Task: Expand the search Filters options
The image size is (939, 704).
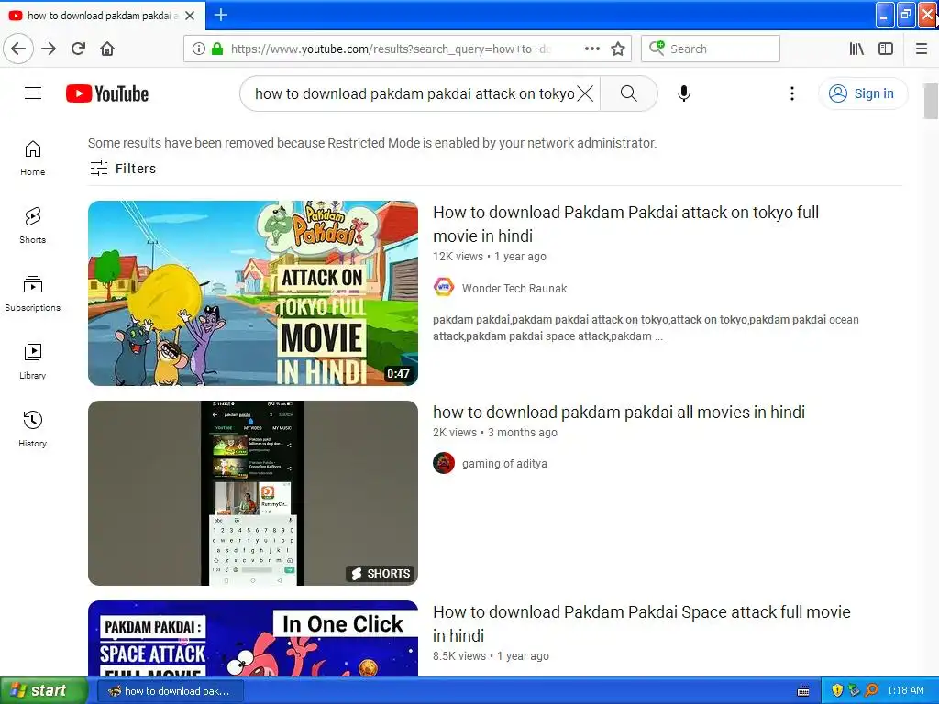Action: (123, 169)
